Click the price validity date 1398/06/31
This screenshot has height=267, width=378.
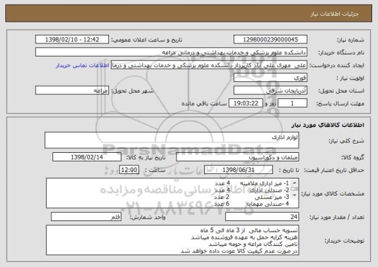(238, 170)
